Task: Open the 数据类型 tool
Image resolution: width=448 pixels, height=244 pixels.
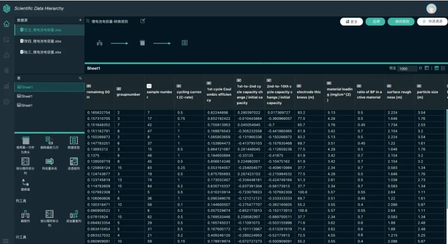Action: click(73, 141)
